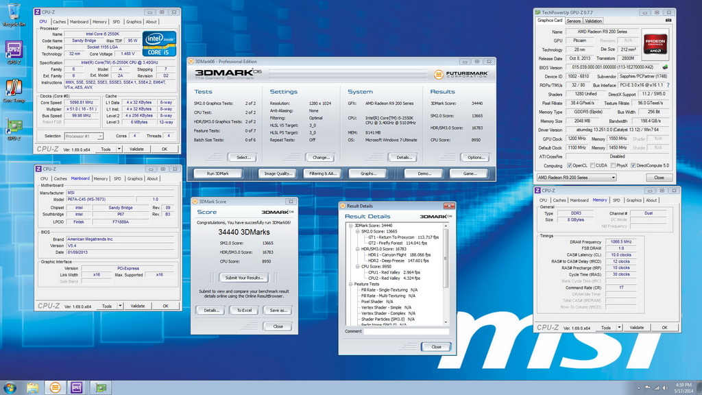This screenshot has width=702, height=395.
Task: Click the Filtering & AA button
Action: click(322, 173)
